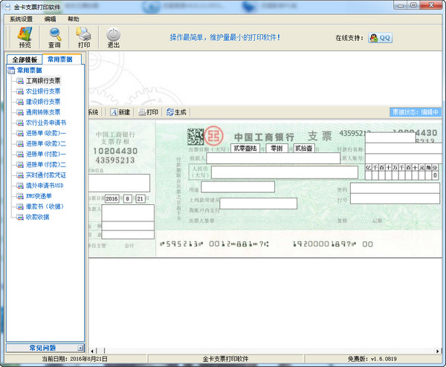The image size is (446, 367).
Task: Select 建设银行支票 in the template tree
Action: tap(43, 102)
